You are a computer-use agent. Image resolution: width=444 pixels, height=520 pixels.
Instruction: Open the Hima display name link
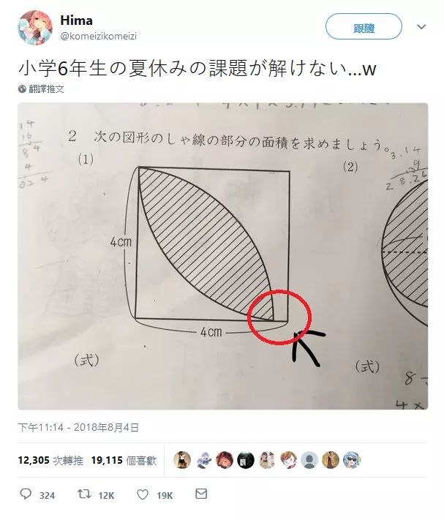76,20
